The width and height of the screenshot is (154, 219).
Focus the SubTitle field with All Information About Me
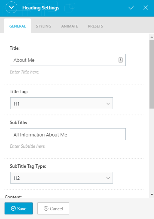(68, 134)
